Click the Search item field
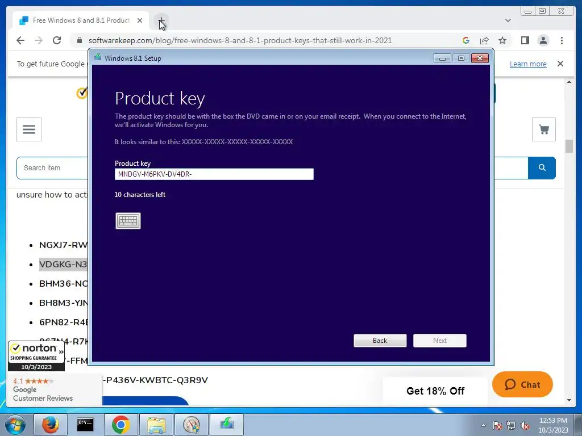The image size is (582, 436). pyautogui.click(x=52, y=168)
